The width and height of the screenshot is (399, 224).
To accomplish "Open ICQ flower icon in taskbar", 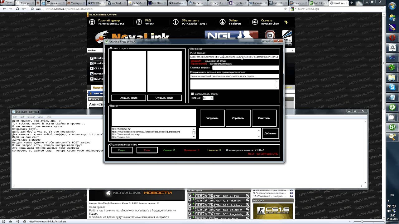I will coord(392,68).
